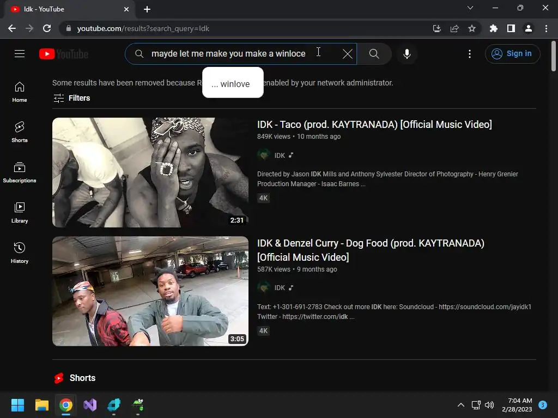Screen dimensions: 558x418
Task: Open notification center badge
Action: pyautogui.click(x=543, y=405)
